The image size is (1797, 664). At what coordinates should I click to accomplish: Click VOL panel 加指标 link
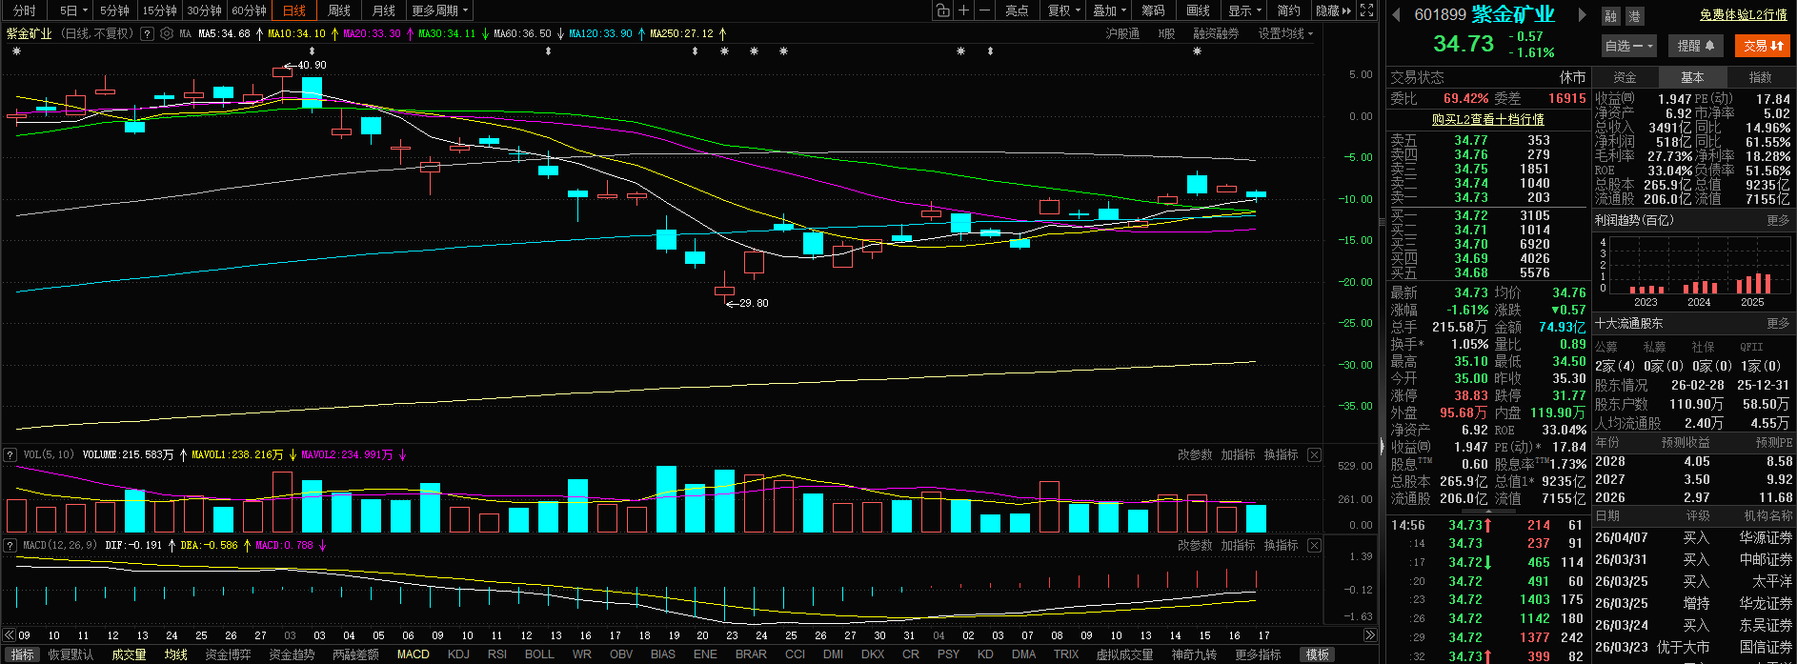pyautogui.click(x=1238, y=454)
